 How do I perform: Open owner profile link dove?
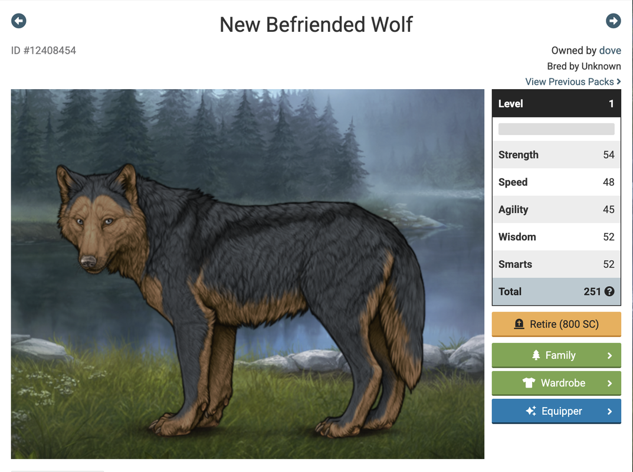click(x=610, y=51)
